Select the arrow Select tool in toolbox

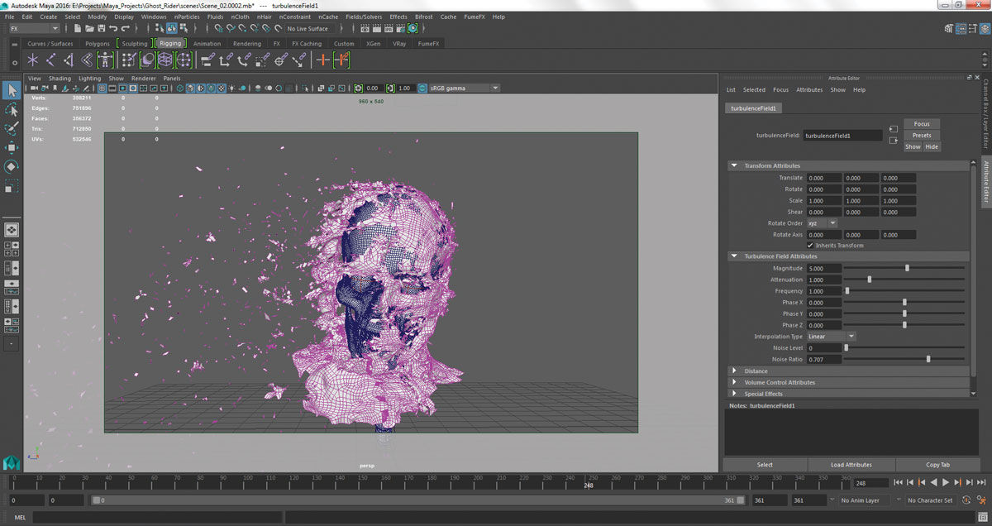click(12, 90)
